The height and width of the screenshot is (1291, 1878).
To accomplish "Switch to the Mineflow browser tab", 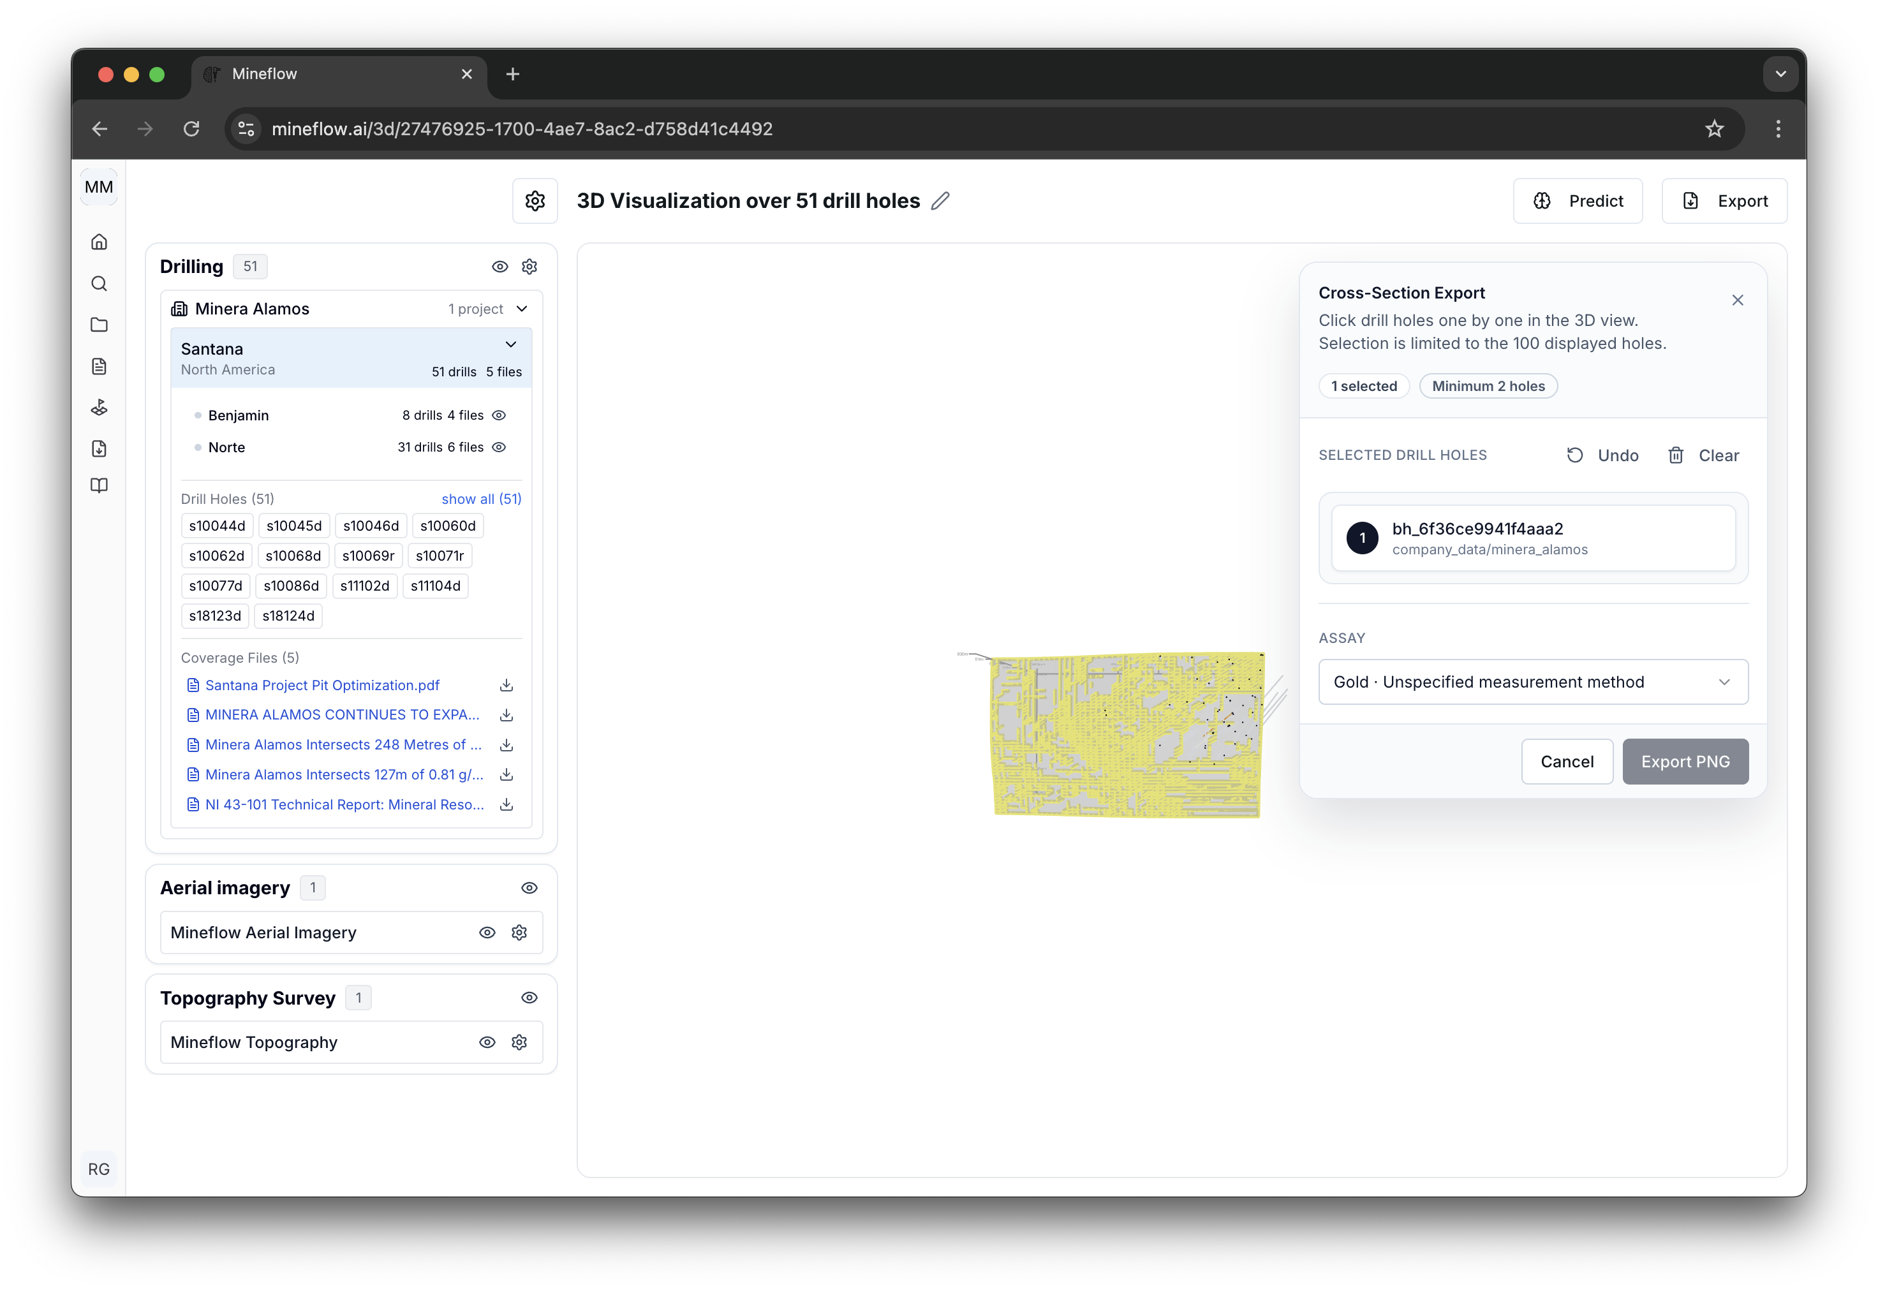I will pos(263,73).
